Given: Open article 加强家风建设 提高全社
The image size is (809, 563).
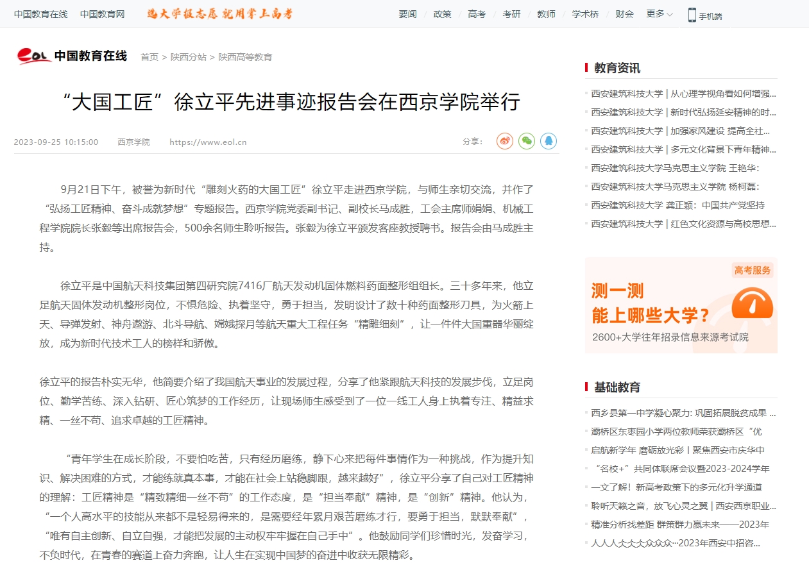Looking at the screenshot, I should point(681,131).
